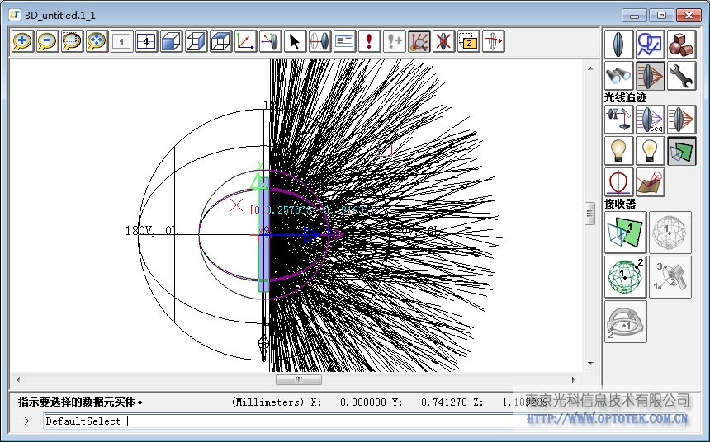Click the fit/pan zoom arrows icon
This screenshot has height=442, width=710.
pos(97,41)
